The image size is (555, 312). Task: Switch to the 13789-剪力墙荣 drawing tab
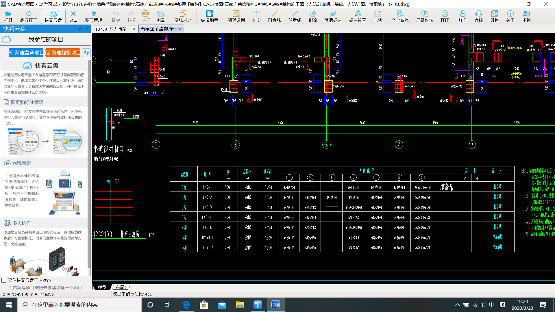(113, 29)
